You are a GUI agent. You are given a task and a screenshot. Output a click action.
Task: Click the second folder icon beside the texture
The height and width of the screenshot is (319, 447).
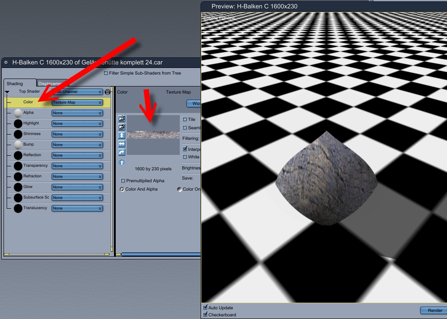[122, 127]
